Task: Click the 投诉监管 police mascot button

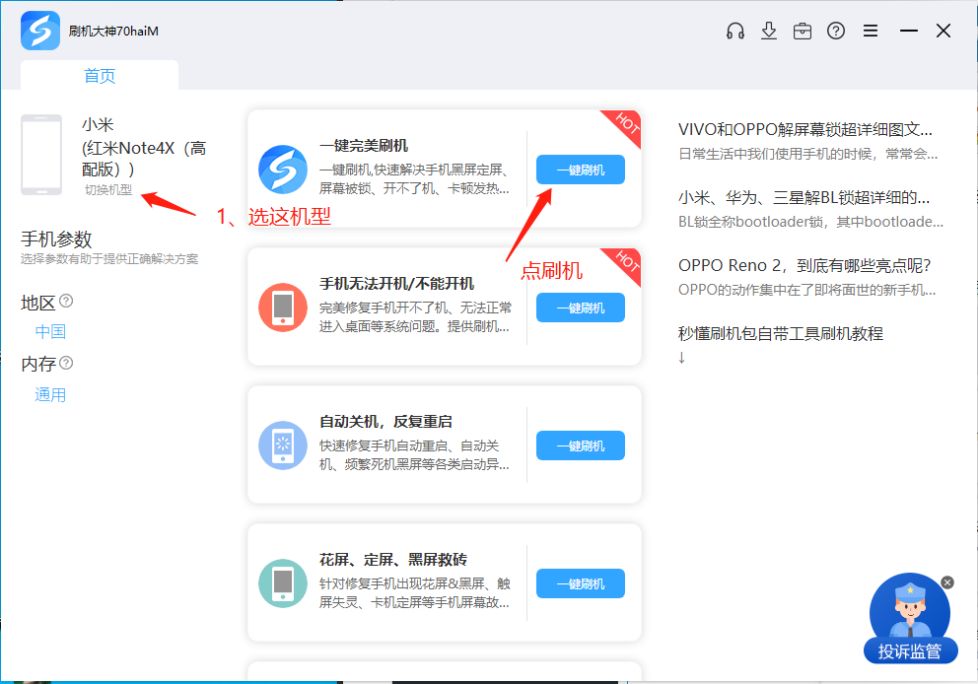Action: point(910,619)
